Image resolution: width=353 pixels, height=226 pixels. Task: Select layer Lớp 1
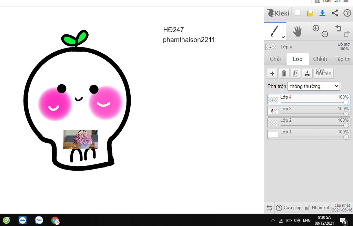[x=309, y=134]
